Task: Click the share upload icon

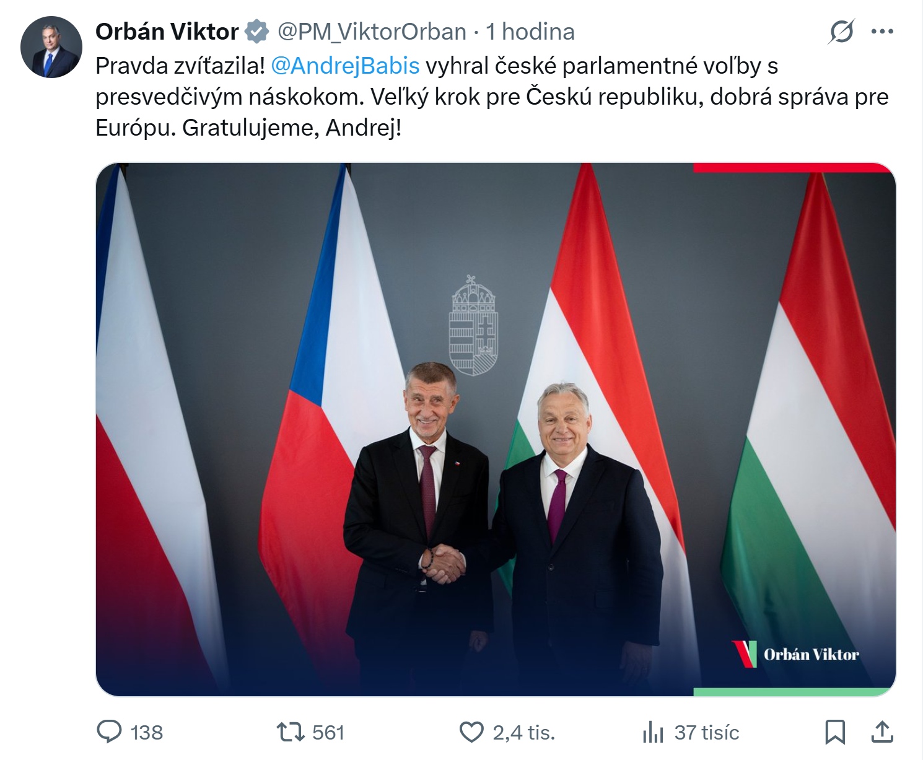Action: point(882,732)
